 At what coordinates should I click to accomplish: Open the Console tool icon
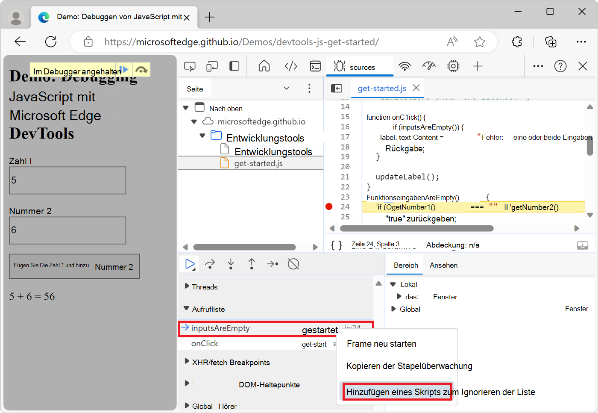[x=315, y=66]
